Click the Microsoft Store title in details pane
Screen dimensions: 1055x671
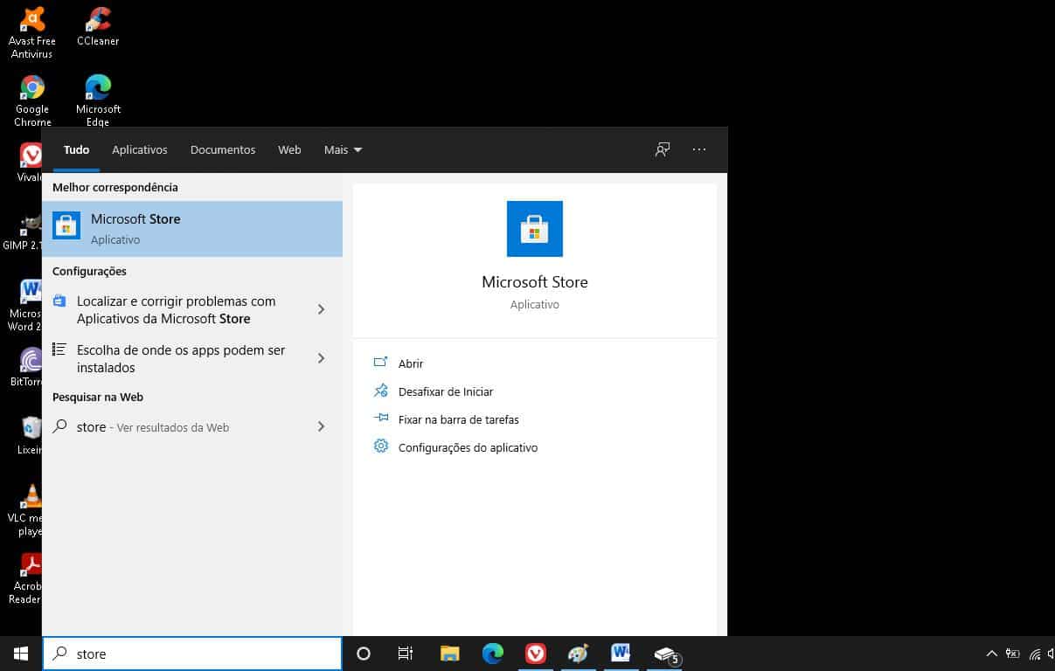(x=535, y=282)
